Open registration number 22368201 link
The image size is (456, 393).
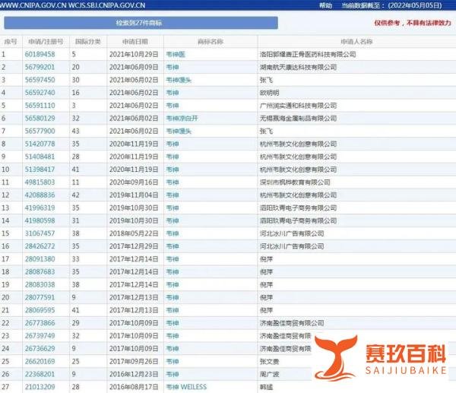point(40,375)
